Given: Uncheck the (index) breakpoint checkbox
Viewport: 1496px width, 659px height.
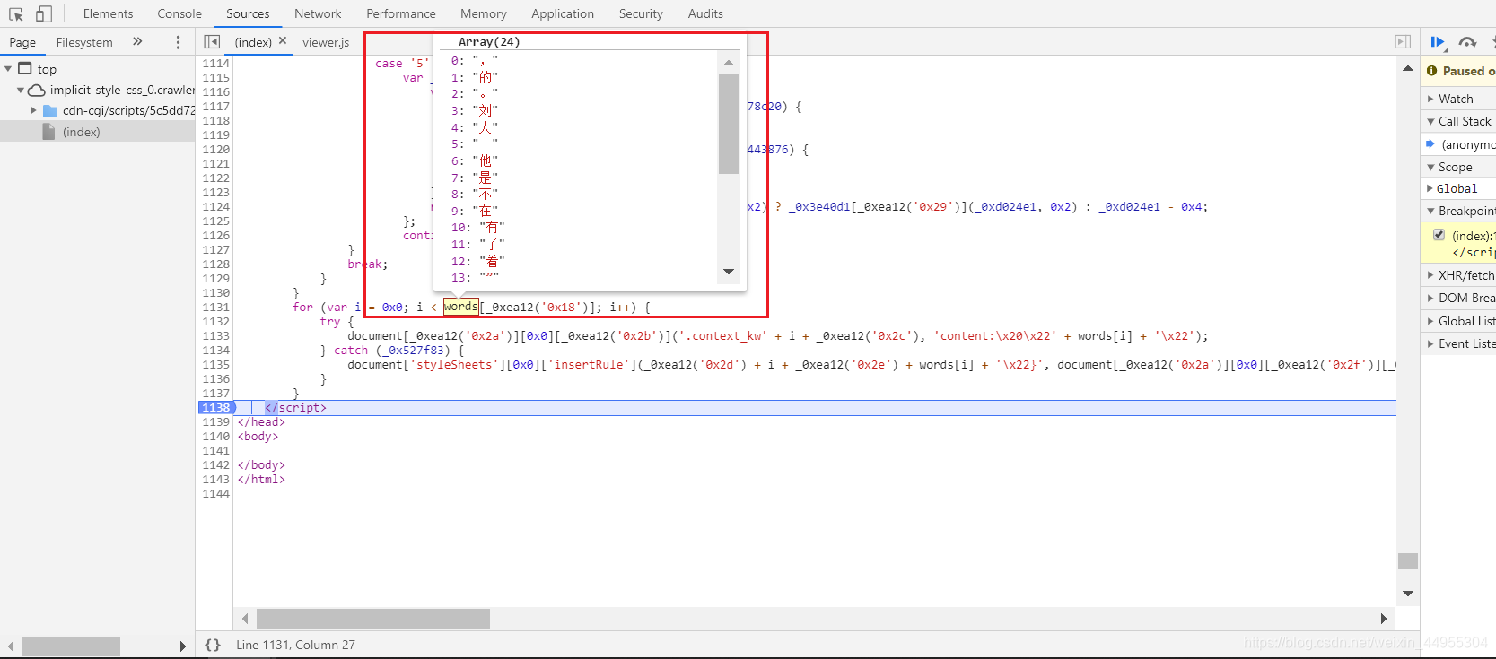Looking at the screenshot, I should pyautogui.click(x=1439, y=235).
